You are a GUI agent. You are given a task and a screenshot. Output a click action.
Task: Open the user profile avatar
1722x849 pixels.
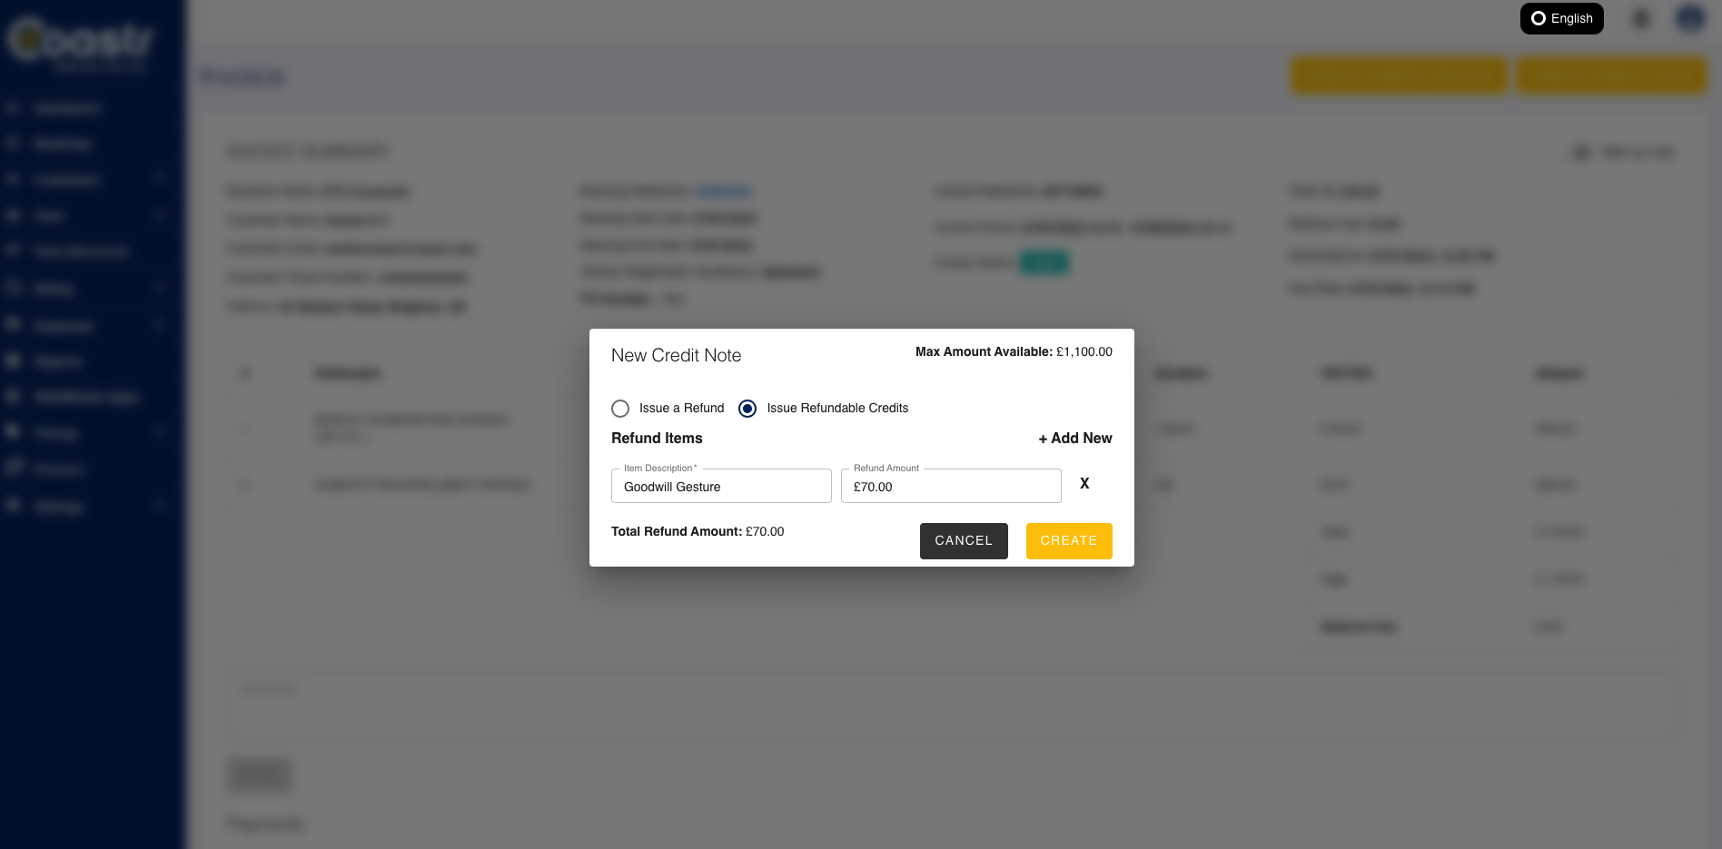click(1689, 18)
